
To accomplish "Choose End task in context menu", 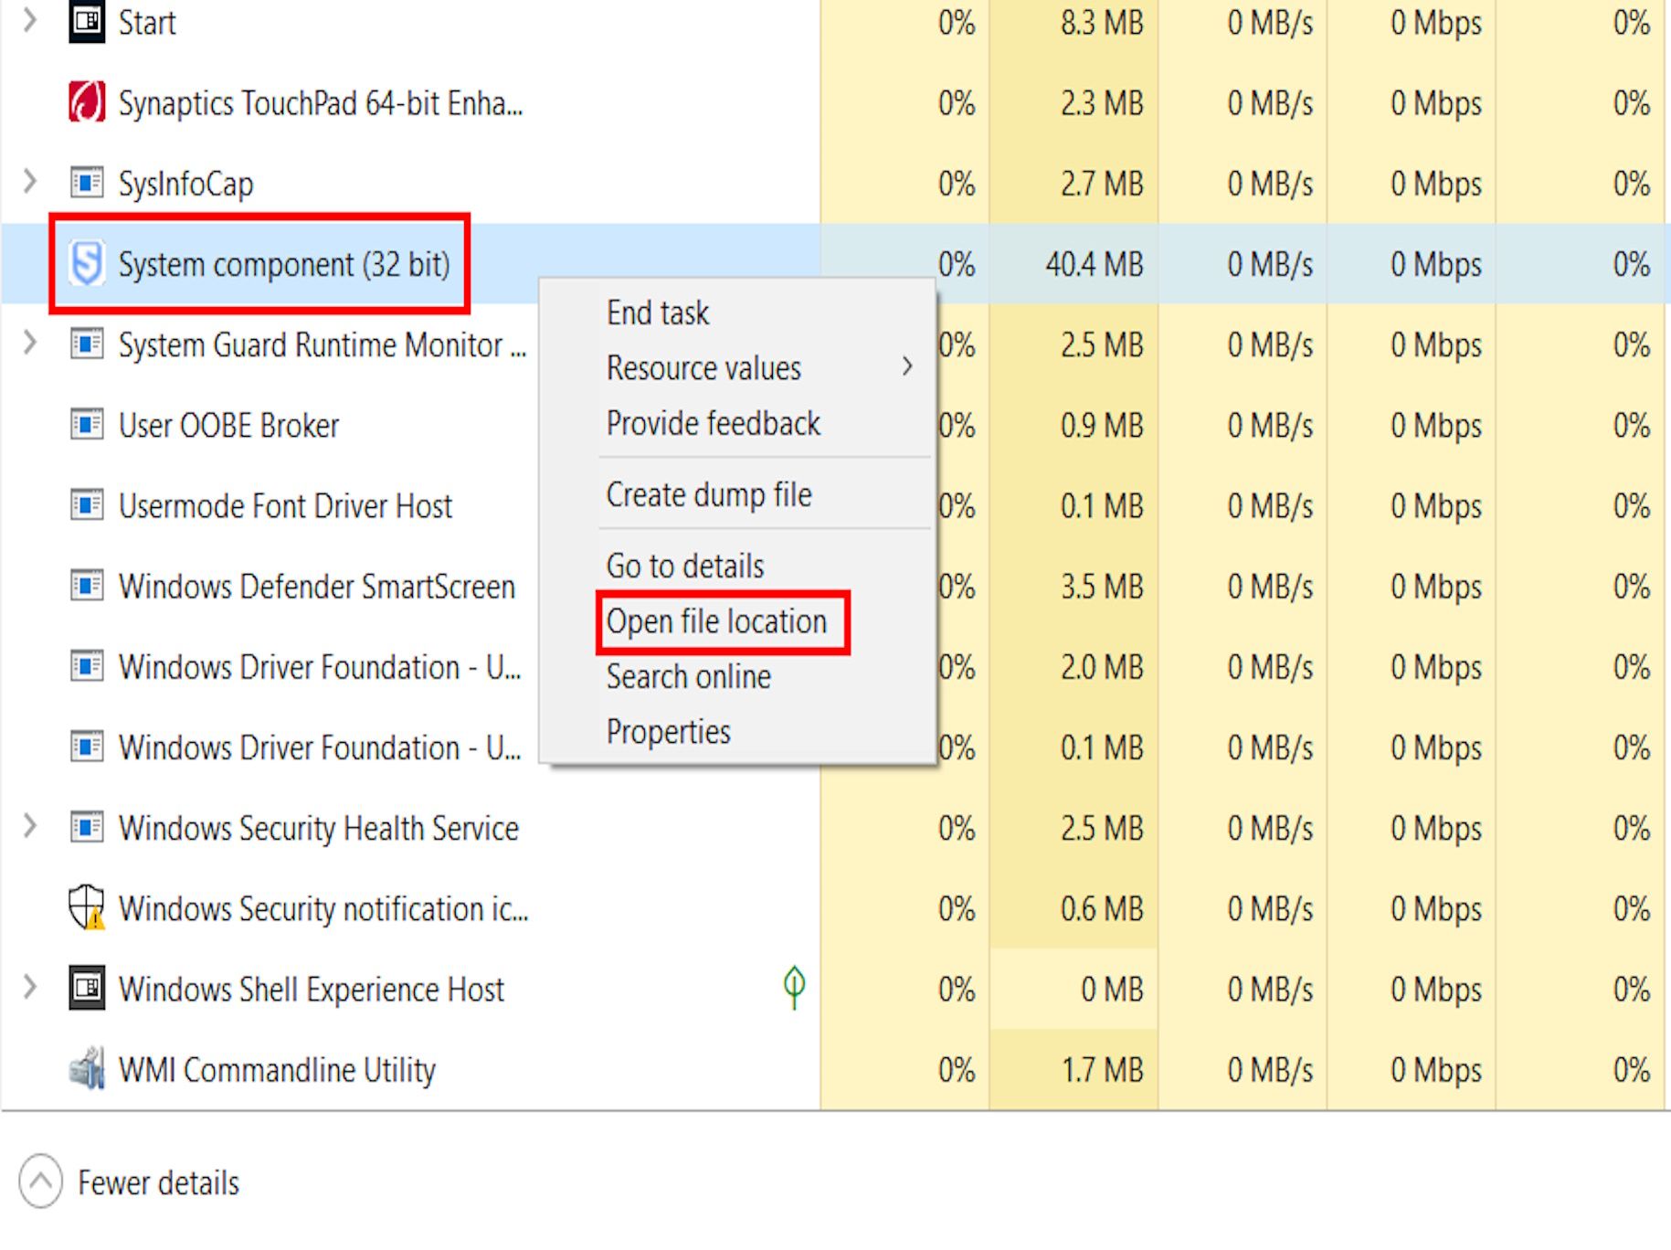I will (x=658, y=313).
